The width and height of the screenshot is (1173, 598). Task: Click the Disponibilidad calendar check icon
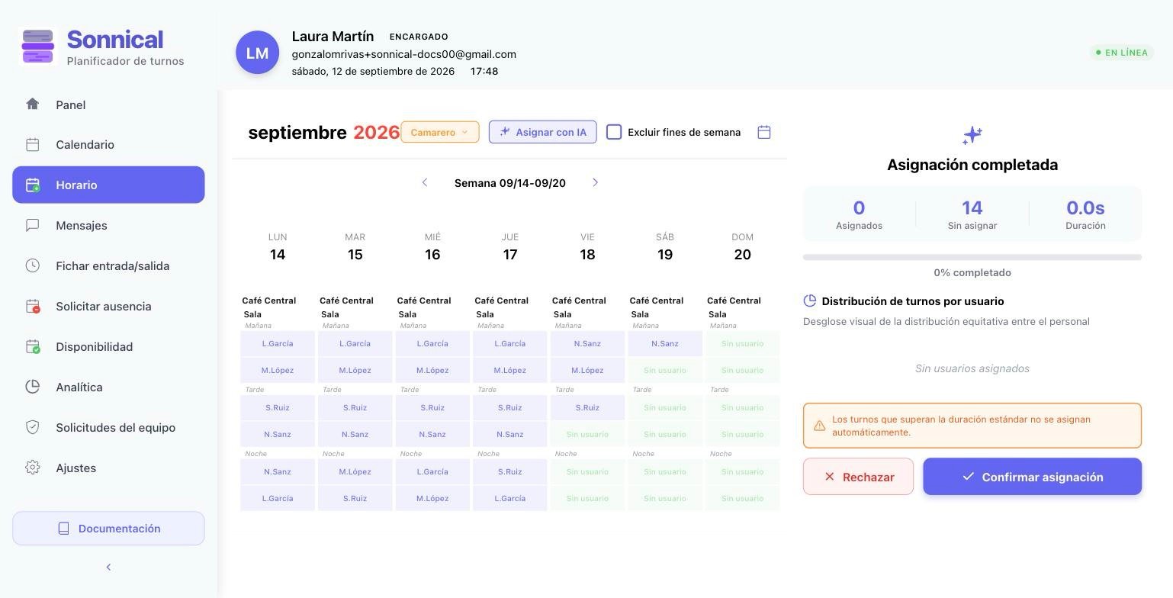32,346
